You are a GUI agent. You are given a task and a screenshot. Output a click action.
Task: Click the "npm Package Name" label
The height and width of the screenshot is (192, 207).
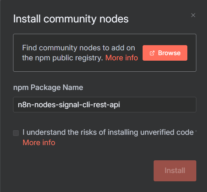pyautogui.click(x=48, y=88)
